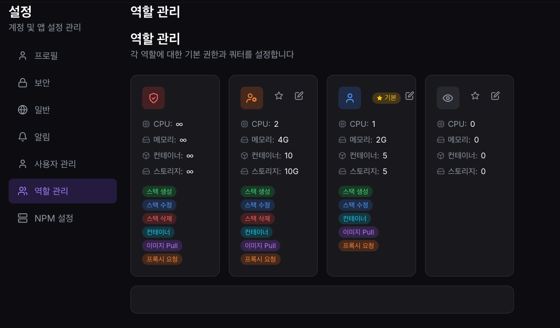The image size is (560, 328).
Task: Click the red shield admin role icon
Action: click(x=153, y=97)
